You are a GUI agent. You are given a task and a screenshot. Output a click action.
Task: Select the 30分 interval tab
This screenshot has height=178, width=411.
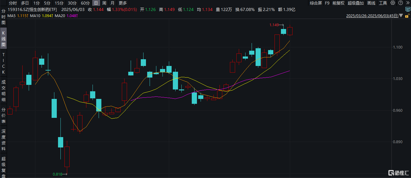[72, 3]
